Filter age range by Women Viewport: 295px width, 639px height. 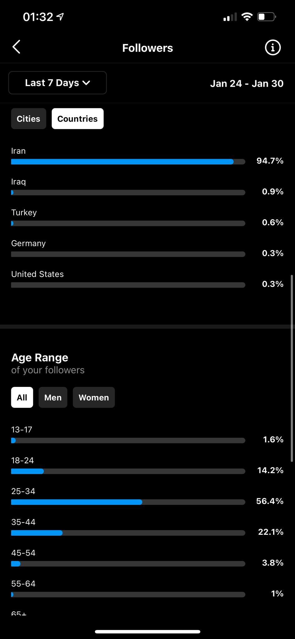click(x=94, y=397)
